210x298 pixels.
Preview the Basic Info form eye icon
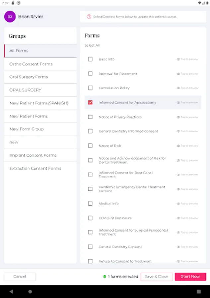[178, 59]
